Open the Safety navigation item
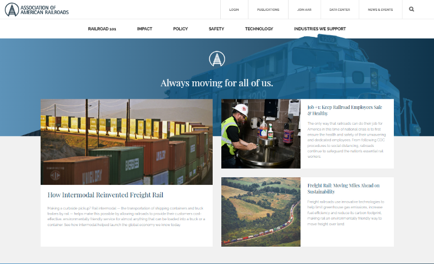The height and width of the screenshot is (264, 434). coord(216,29)
